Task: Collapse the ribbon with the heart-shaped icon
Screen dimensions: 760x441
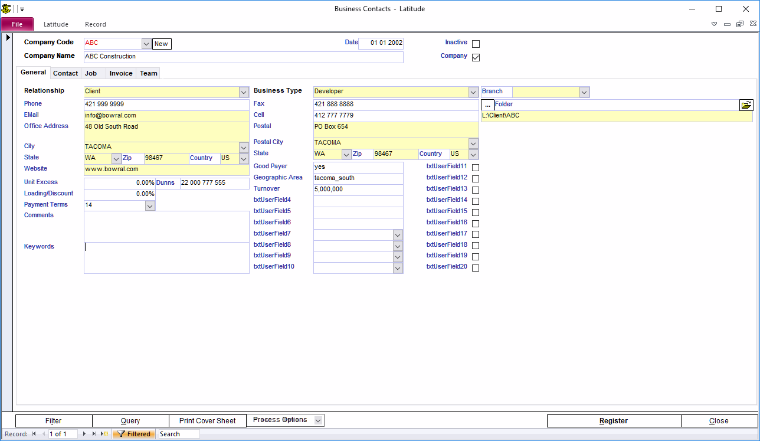Action: (x=714, y=25)
